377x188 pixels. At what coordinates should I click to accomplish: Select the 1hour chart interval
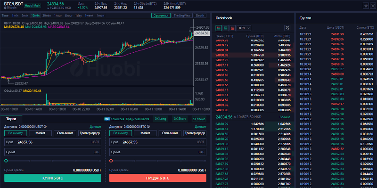[57, 16]
